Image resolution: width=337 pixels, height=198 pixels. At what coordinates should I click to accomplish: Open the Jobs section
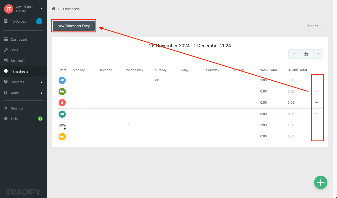[x=15, y=50]
